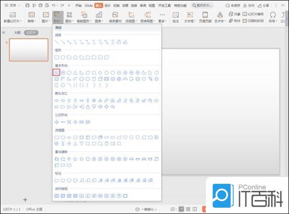Insert the cube shape

point(100,79)
